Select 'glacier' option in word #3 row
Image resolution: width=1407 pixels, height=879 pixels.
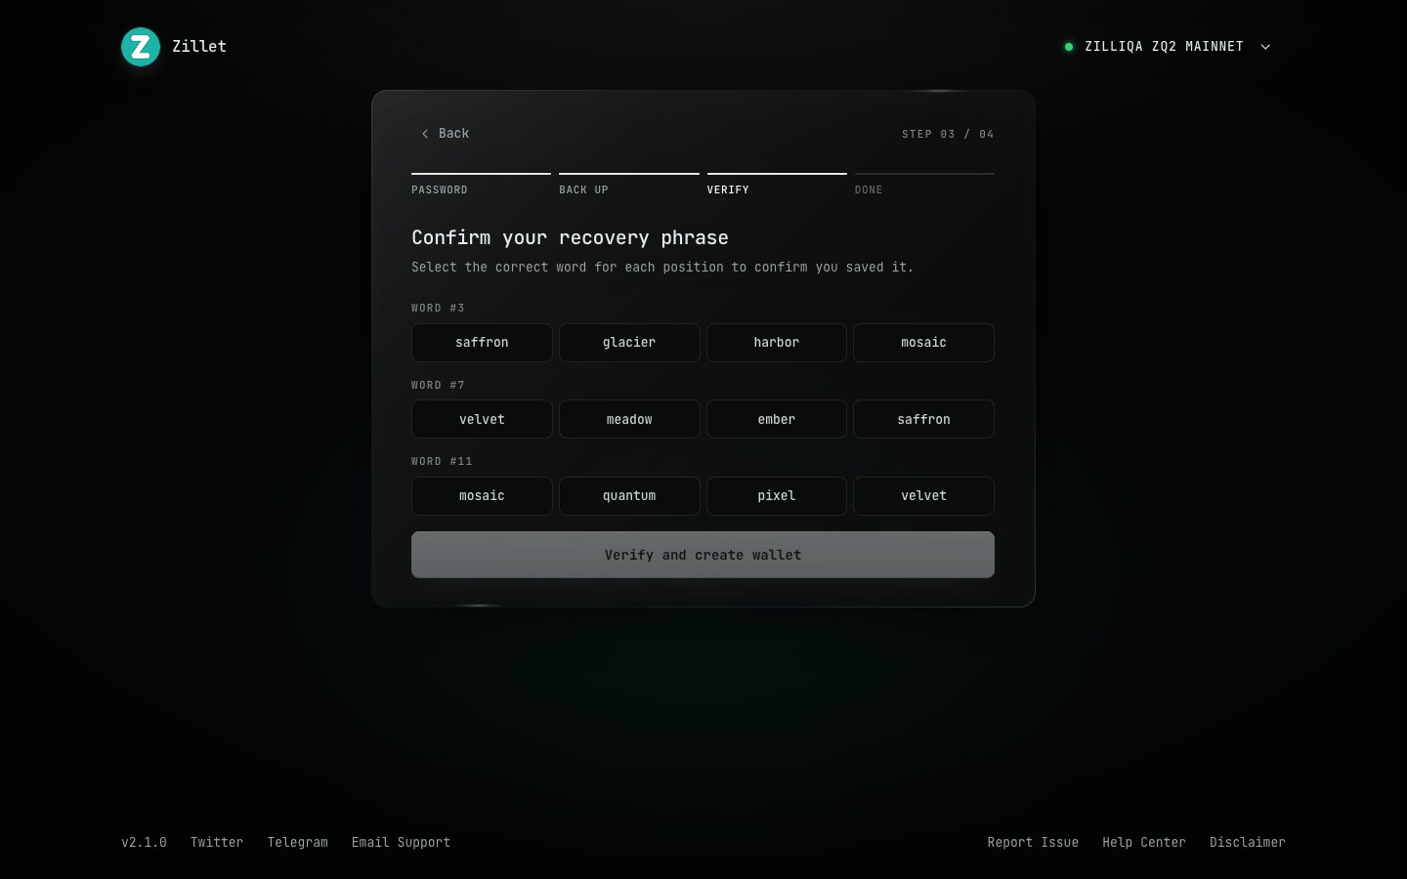point(629,343)
